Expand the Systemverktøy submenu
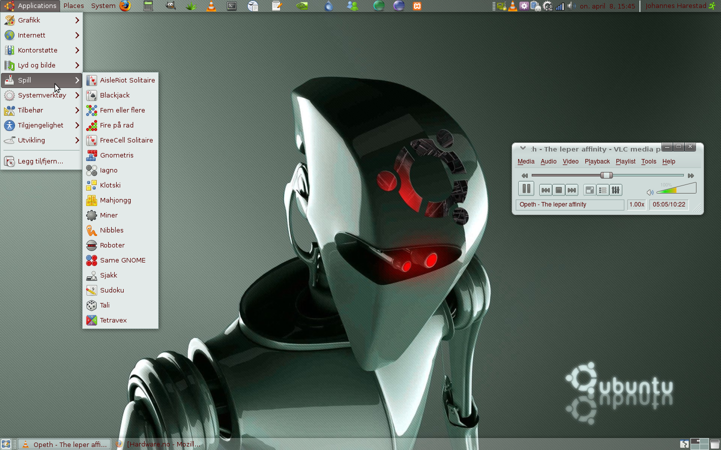This screenshot has height=450, width=721. pos(42,95)
